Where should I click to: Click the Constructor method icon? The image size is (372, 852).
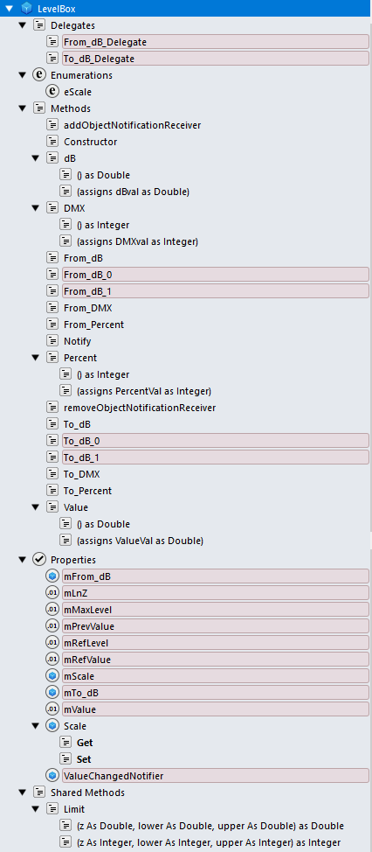coord(52,142)
